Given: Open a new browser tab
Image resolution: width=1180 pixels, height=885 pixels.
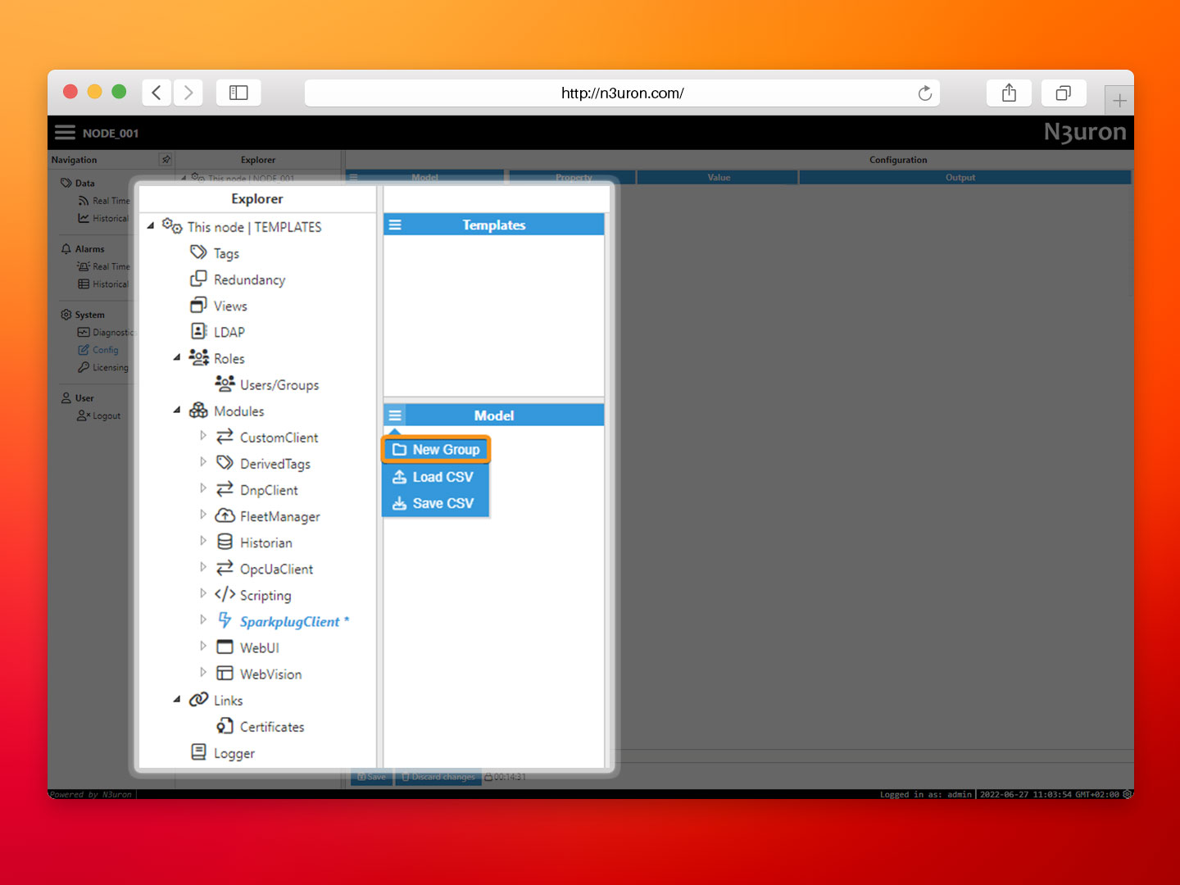Looking at the screenshot, I should pos(1119,101).
